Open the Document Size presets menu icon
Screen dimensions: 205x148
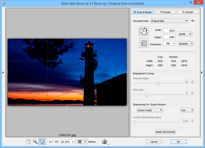coord(193,21)
